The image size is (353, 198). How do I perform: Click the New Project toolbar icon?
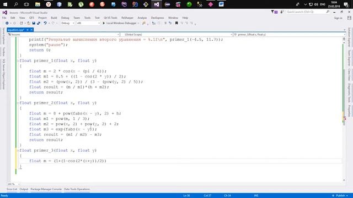22,23
